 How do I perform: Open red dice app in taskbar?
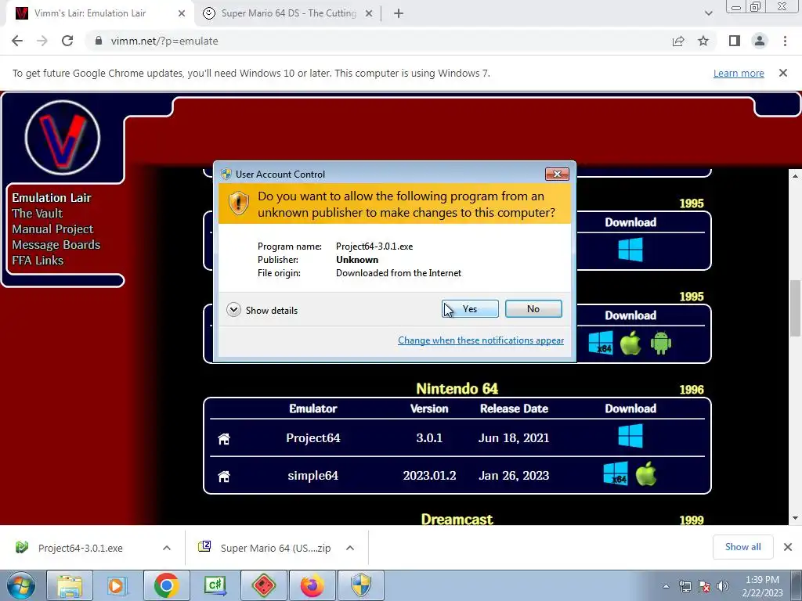pos(263,585)
